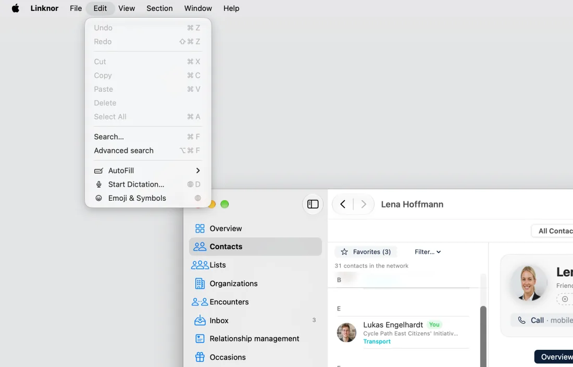Click the Relationship management icon
Screen dimensions: 573x367
200,339
